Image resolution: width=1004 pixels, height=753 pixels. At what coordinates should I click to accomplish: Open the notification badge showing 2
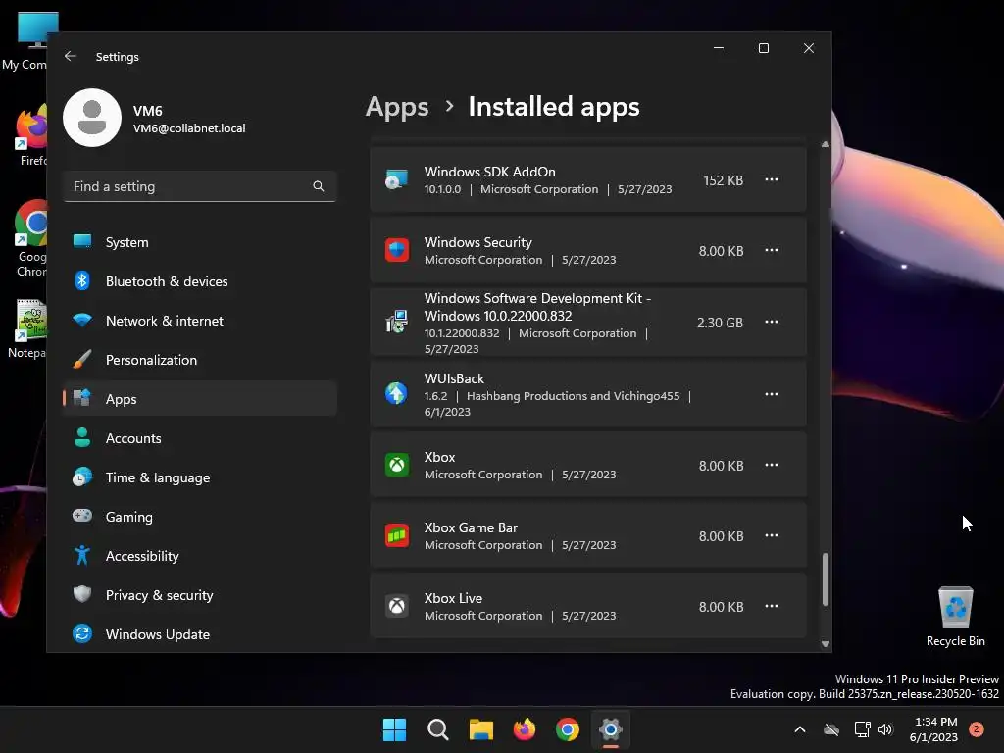[977, 729]
